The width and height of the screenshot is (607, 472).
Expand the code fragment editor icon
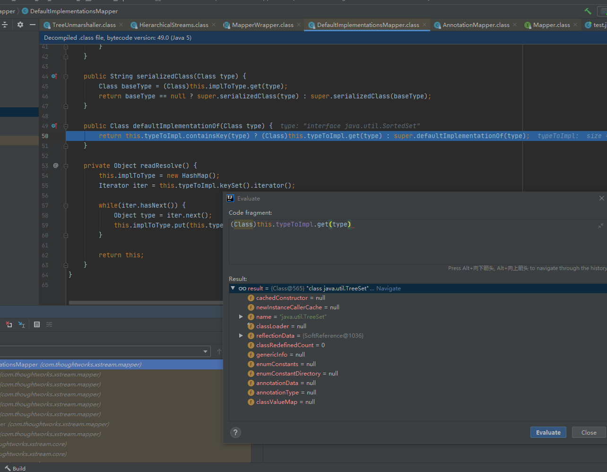pos(601,226)
